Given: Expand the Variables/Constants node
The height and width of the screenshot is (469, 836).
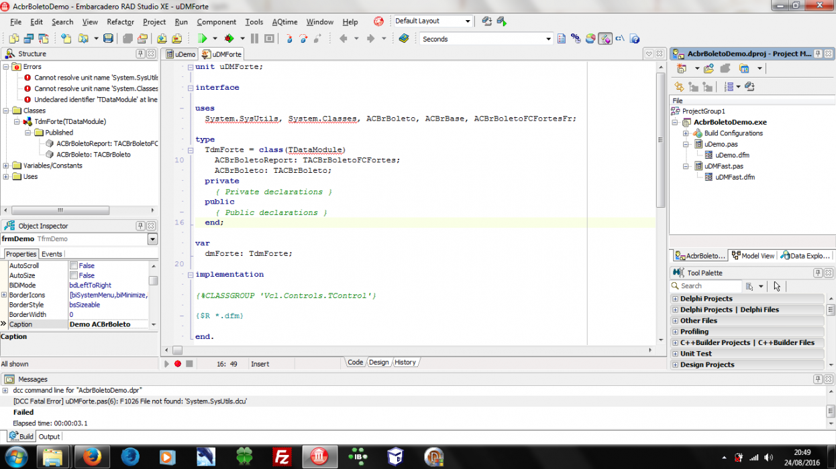Looking at the screenshot, I should pos(6,165).
